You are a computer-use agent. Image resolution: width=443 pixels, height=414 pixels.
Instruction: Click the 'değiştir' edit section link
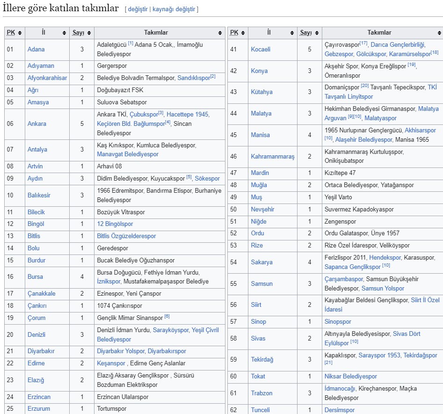[x=138, y=9]
